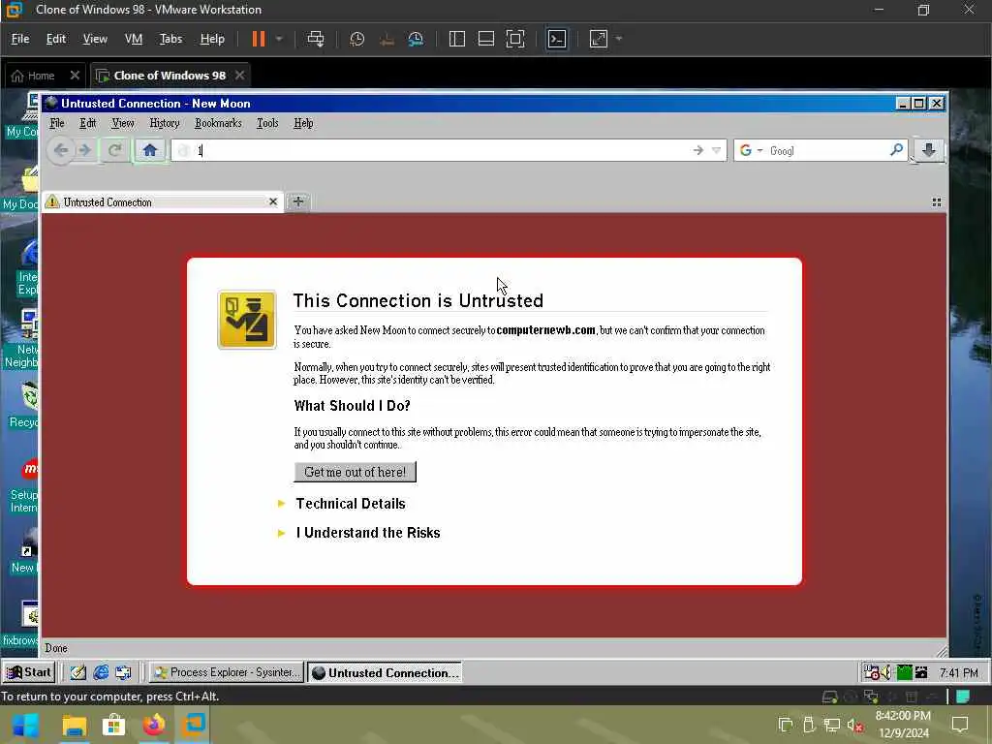Open VMware File menu
This screenshot has height=744, width=992.
pos(20,39)
